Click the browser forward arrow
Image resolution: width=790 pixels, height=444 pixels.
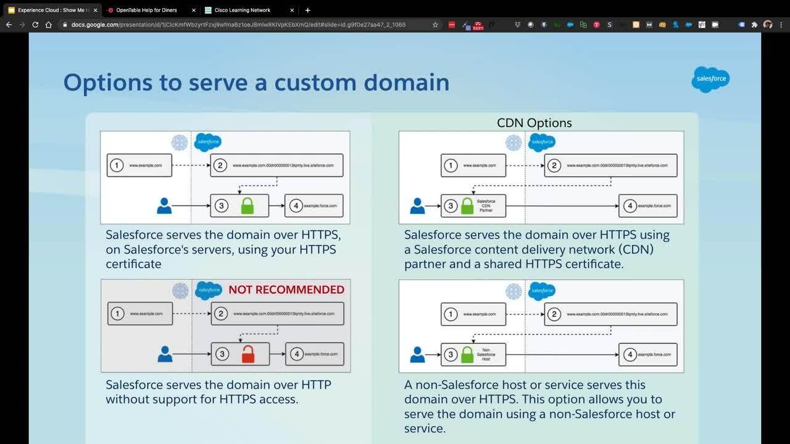[x=22, y=25]
